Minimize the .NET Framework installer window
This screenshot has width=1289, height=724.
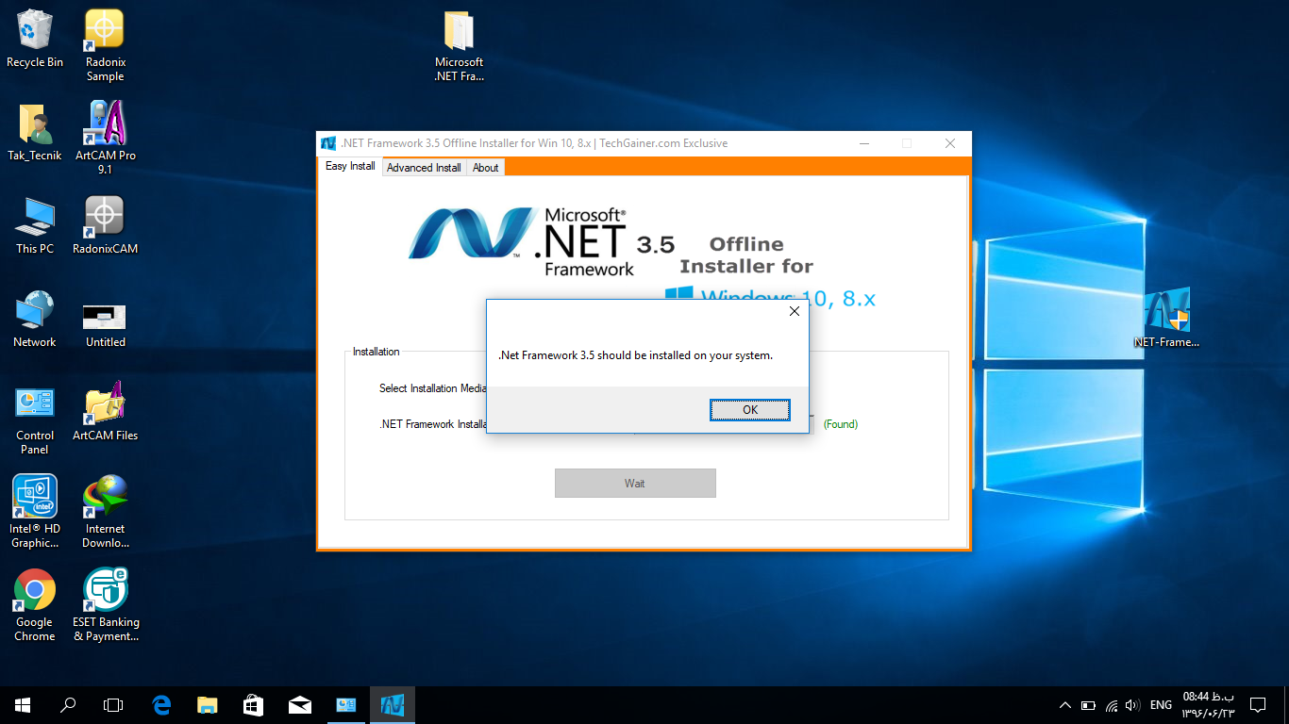(x=863, y=143)
